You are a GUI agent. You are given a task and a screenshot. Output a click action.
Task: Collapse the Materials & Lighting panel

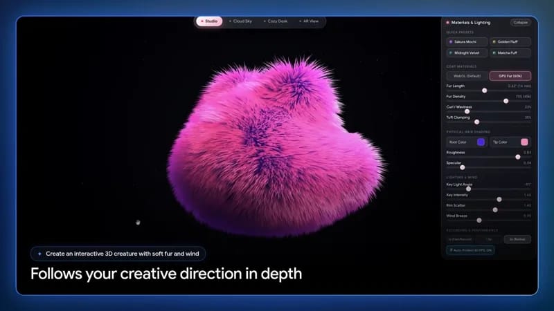coord(521,23)
